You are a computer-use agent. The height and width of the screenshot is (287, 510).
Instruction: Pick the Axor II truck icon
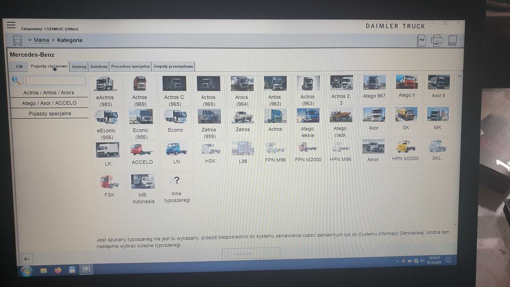(439, 82)
